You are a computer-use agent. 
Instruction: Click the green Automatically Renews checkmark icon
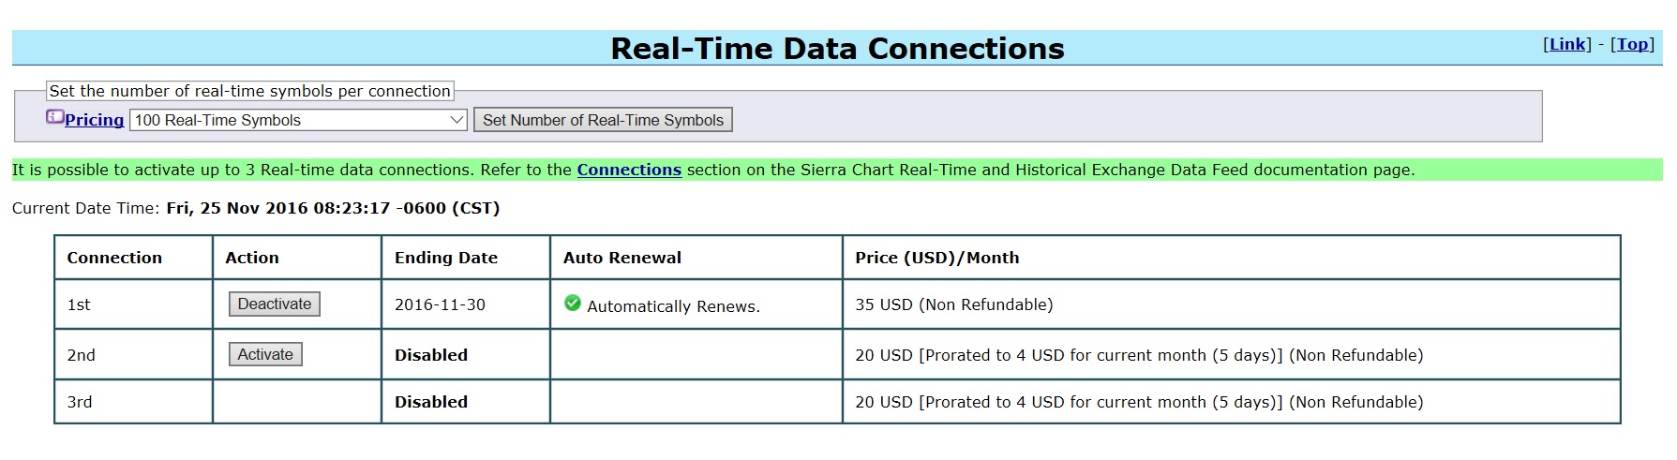(573, 303)
